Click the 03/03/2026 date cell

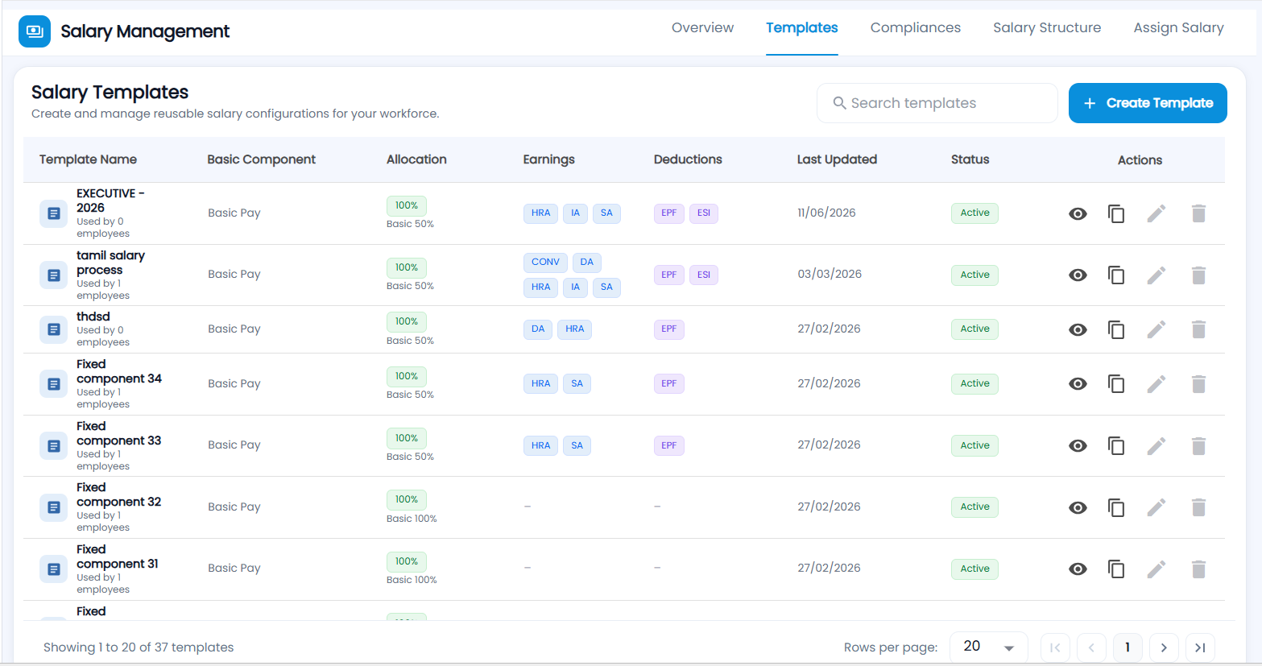tap(830, 274)
